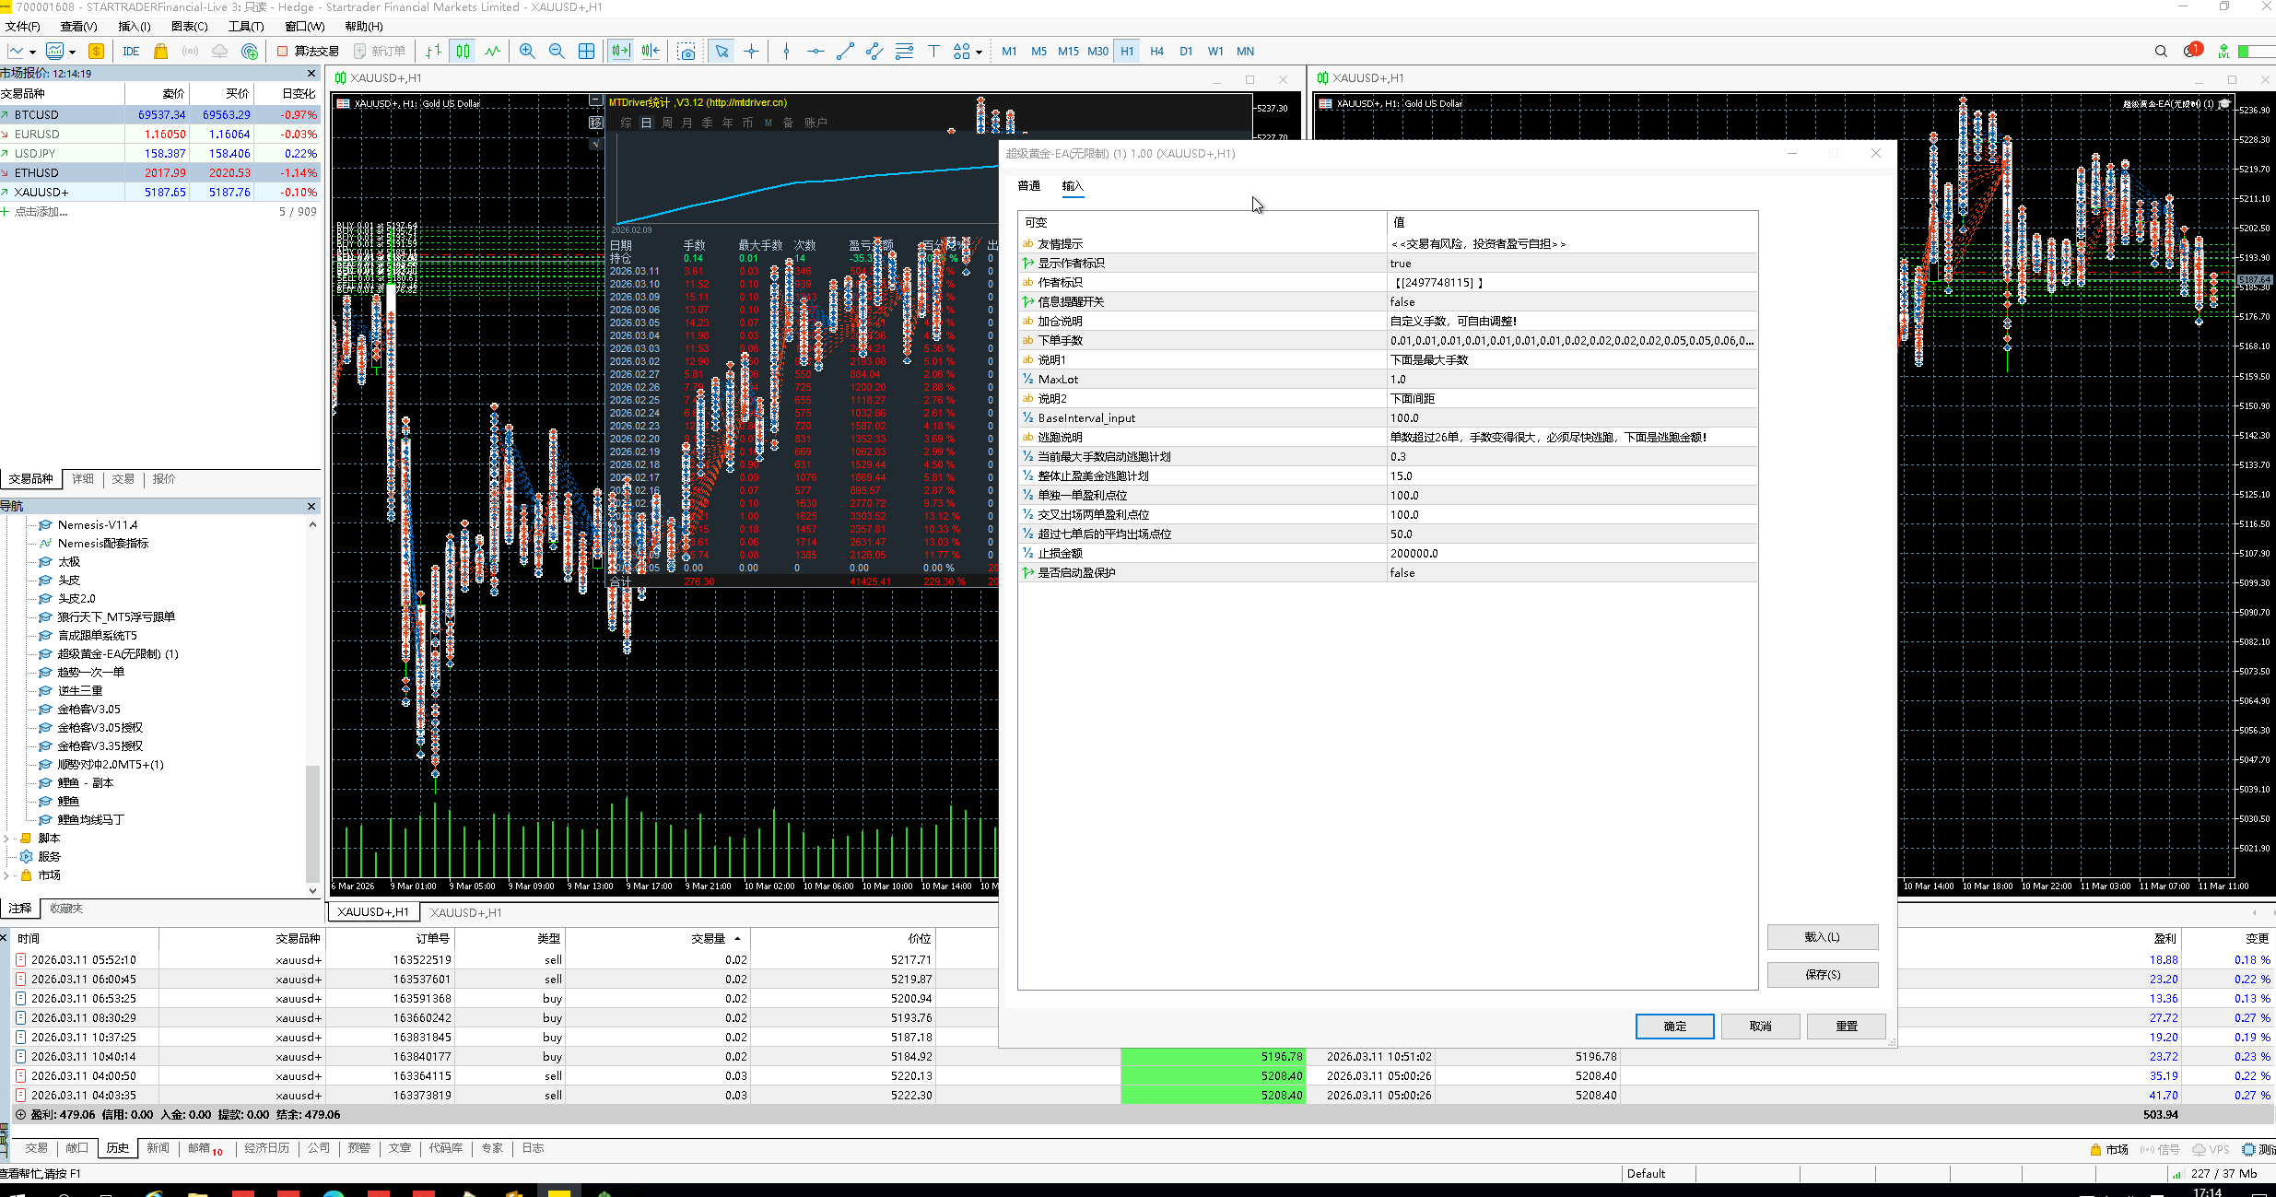
Task: Click the zoom in magnifier icon
Action: click(527, 52)
